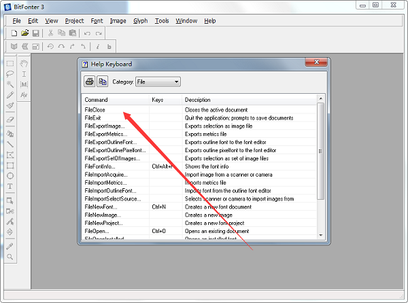408x303 pixels.
Task: Select the FileNewFont... row
Action: [199, 207]
